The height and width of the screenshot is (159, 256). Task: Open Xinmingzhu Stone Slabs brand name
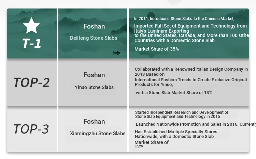tap(98, 134)
